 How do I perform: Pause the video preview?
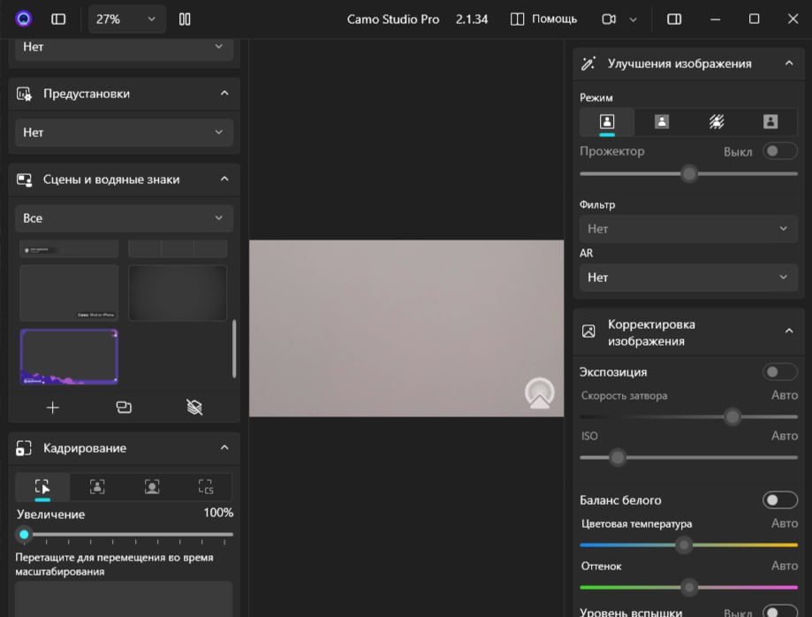point(185,19)
